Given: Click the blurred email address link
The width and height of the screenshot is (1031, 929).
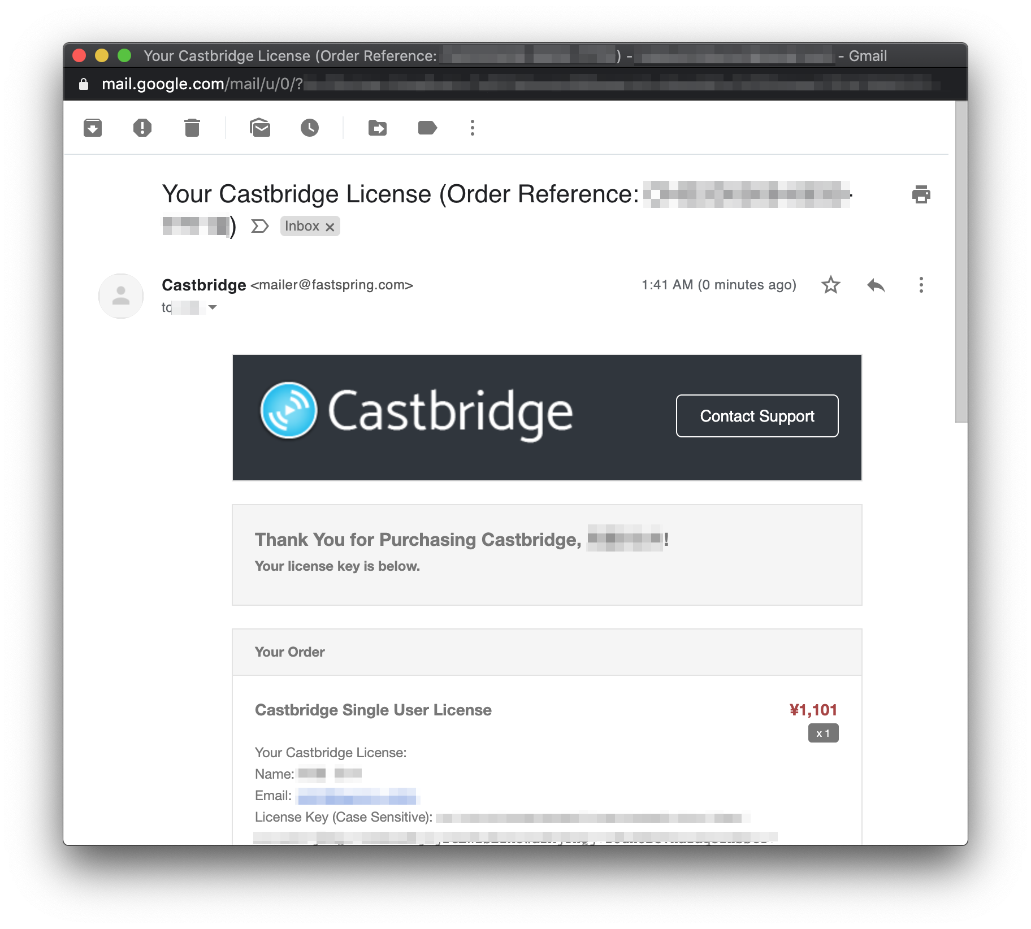Looking at the screenshot, I should pyautogui.click(x=357, y=796).
